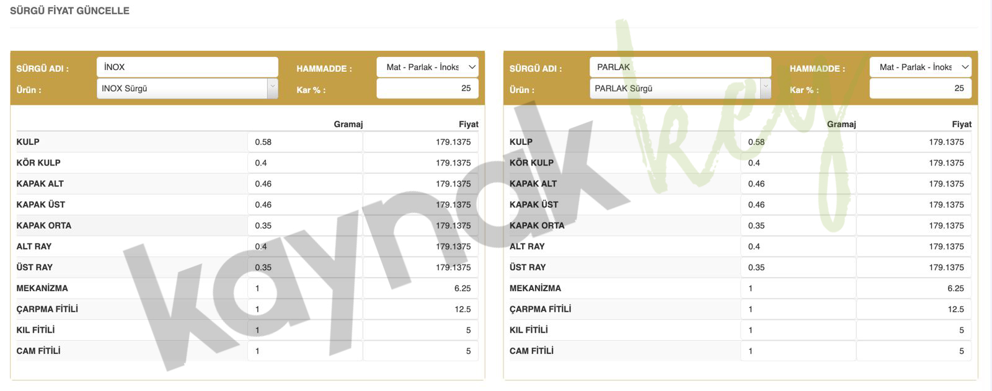The image size is (992, 391).
Task: Click Gramaj column header in PARLAK panel
Action: pos(841,124)
